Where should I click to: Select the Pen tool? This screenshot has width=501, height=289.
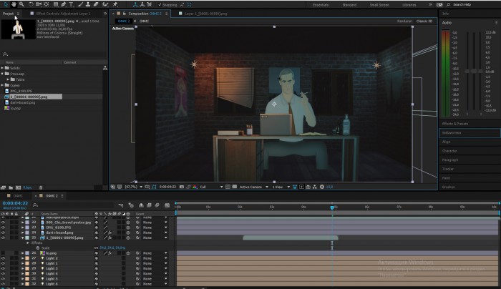pos(63,4)
